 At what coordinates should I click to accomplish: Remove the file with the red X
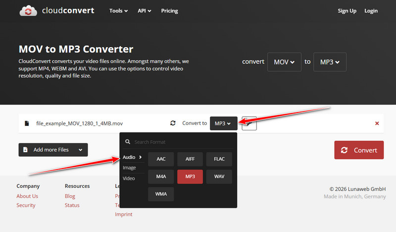(377, 123)
